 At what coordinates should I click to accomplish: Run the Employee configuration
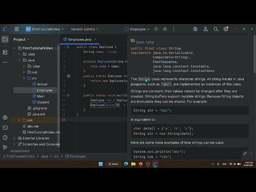[156, 29]
